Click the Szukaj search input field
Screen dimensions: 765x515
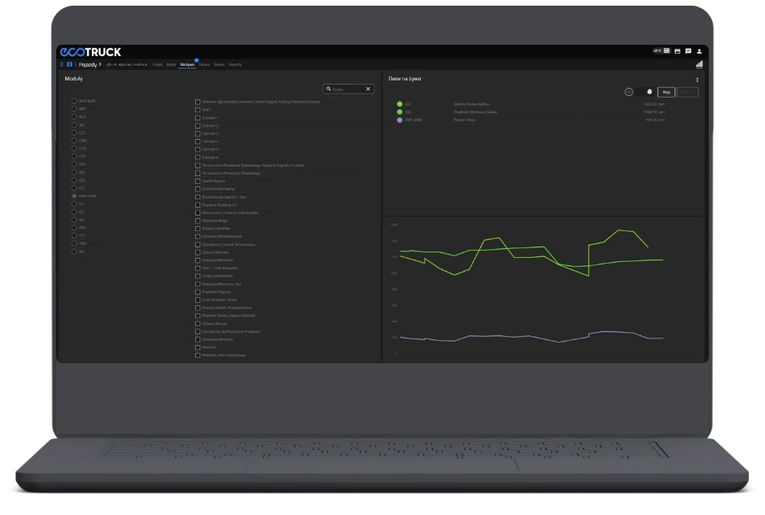click(x=348, y=89)
